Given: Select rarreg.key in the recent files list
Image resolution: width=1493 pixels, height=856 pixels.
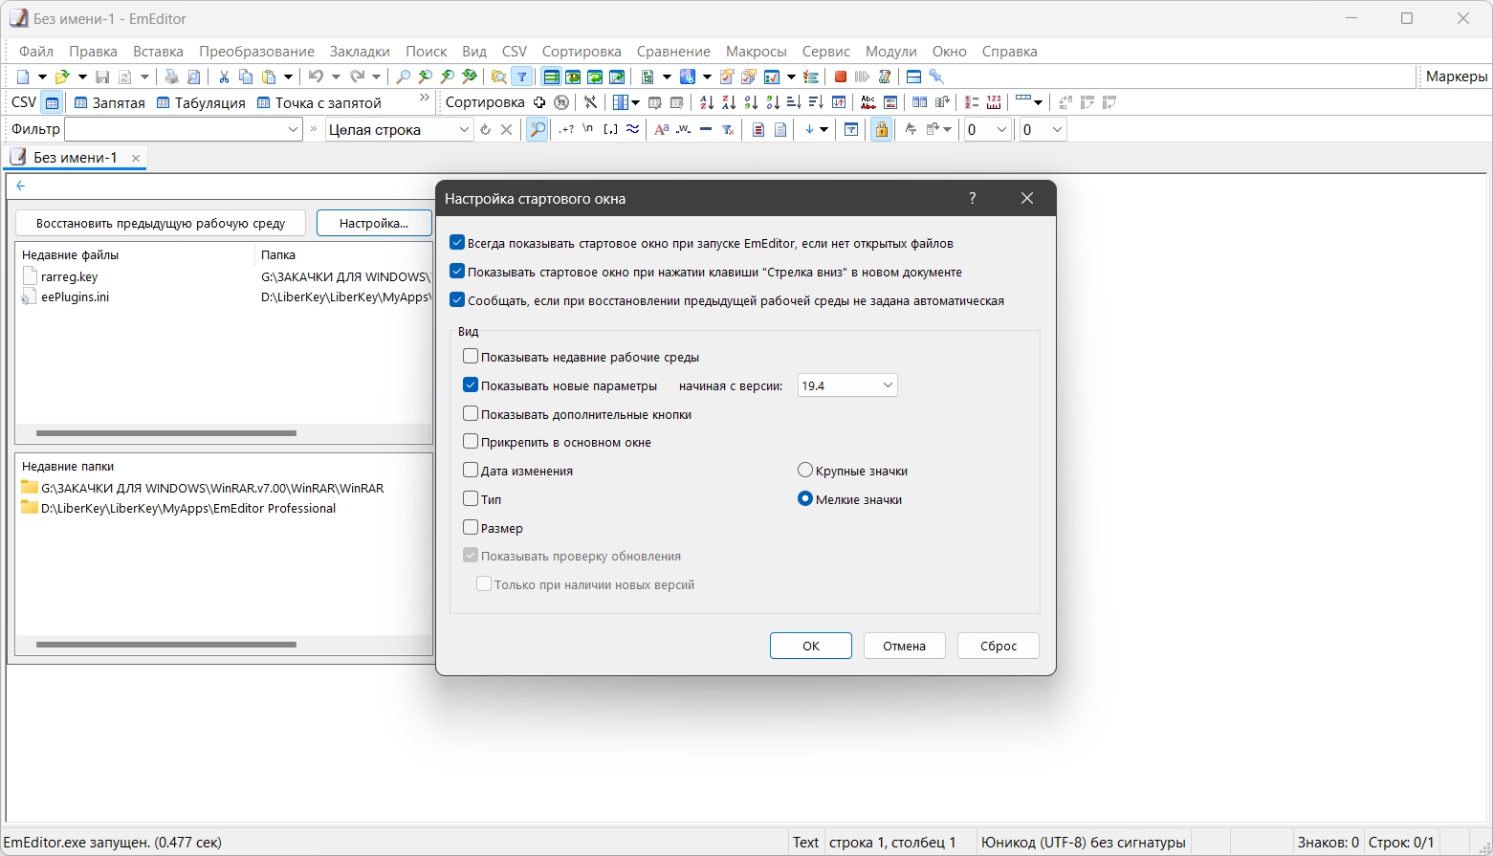Looking at the screenshot, I should (x=69, y=276).
